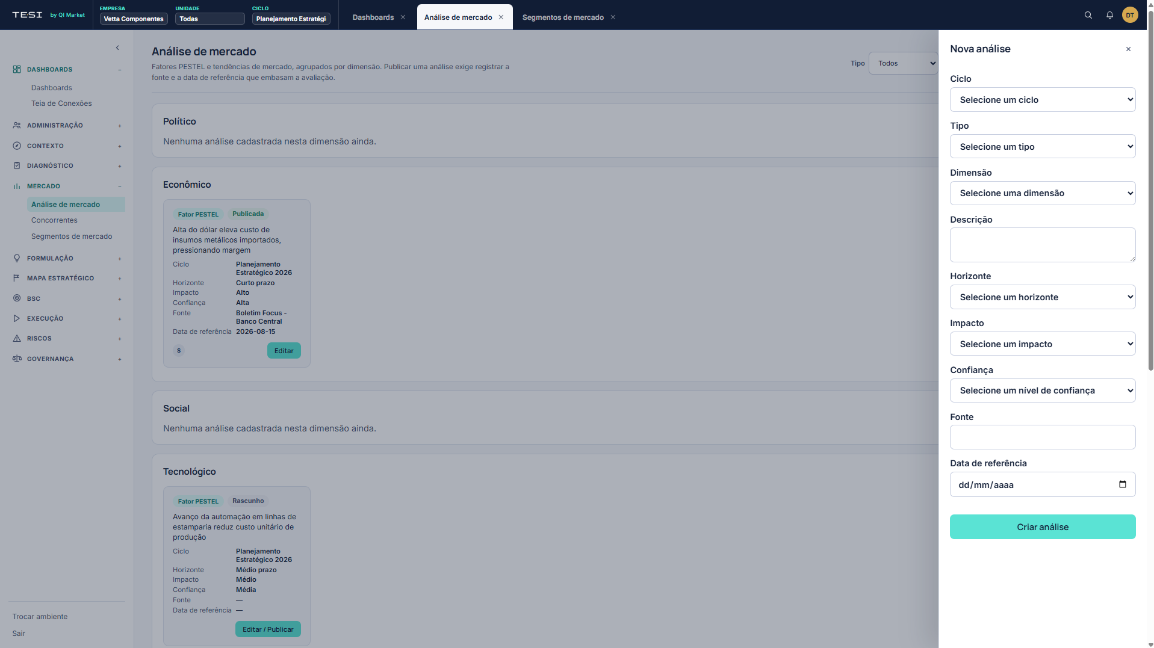Open the Selecione um tipo dropdown
This screenshot has width=1154, height=648.
click(1043, 147)
